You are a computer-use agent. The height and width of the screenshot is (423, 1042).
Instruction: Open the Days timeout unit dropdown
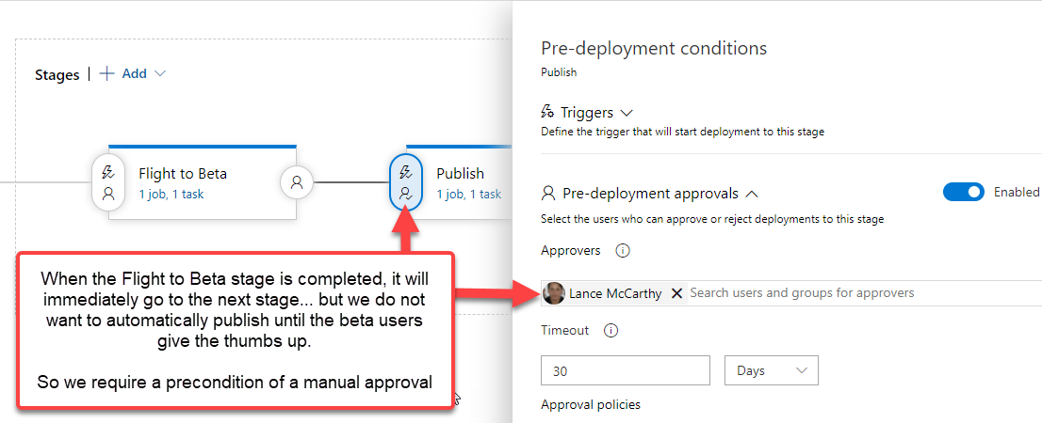771,370
